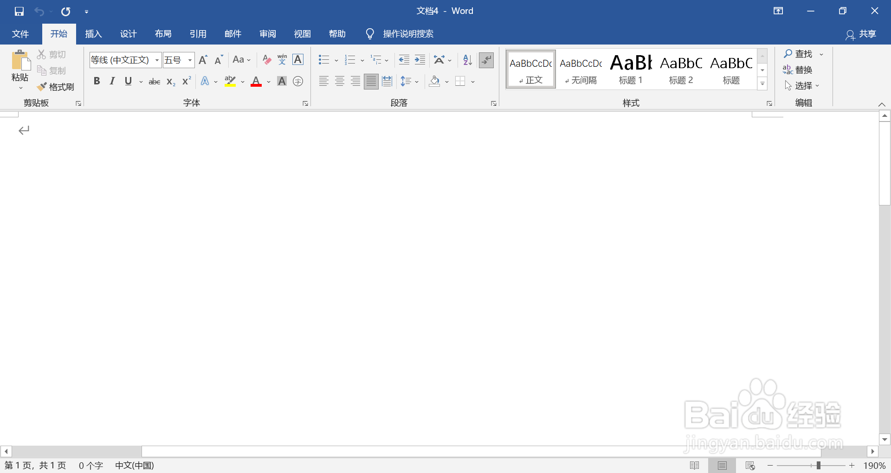The image size is (891, 473).
Task: Open the numbering list style dropdown arrow
Action: click(362, 60)
